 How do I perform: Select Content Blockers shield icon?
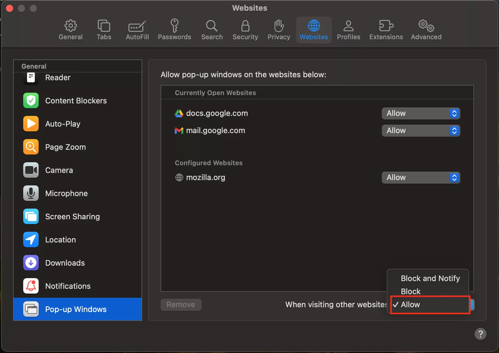[x=31, y=101]
